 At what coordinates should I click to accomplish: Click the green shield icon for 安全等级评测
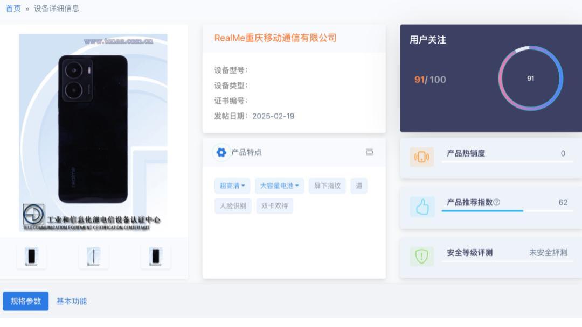pos(421,256)
